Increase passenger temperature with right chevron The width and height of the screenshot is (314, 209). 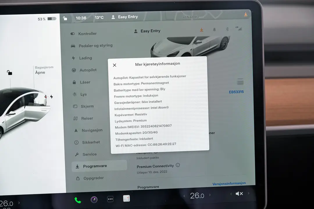click(x=210, y=195)
